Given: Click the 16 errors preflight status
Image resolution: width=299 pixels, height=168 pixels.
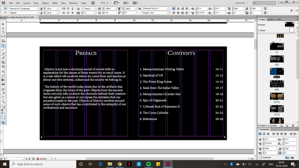Looking at the screenshot, I should coord(43,159).
